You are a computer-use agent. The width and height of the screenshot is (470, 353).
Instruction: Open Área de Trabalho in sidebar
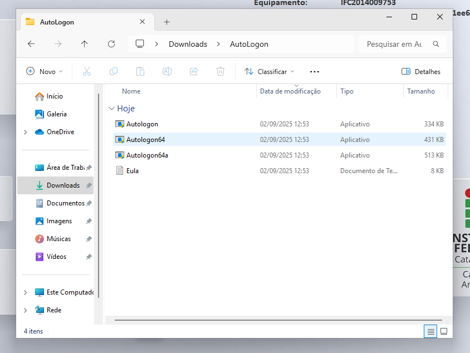pos(56,168)
